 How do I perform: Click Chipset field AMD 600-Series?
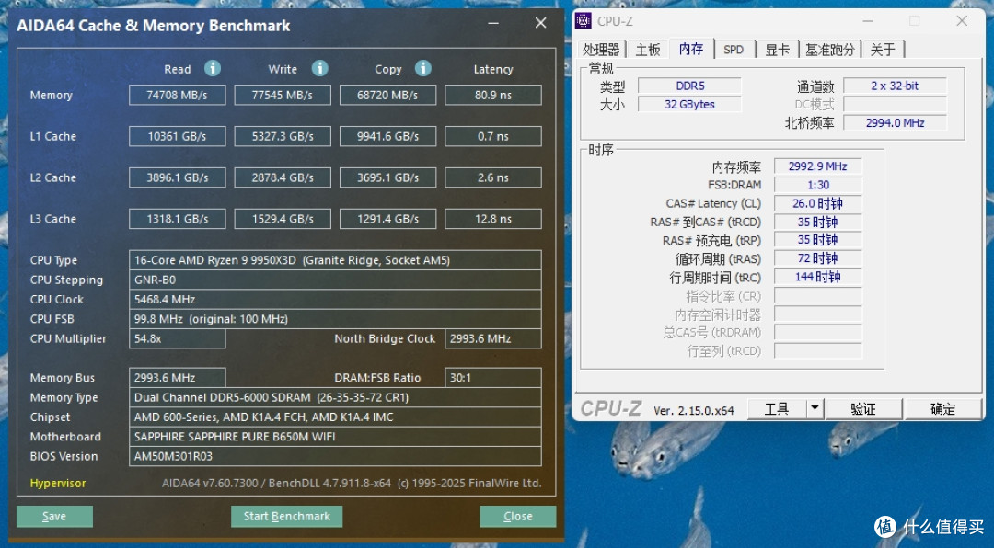tap(335, 417)
